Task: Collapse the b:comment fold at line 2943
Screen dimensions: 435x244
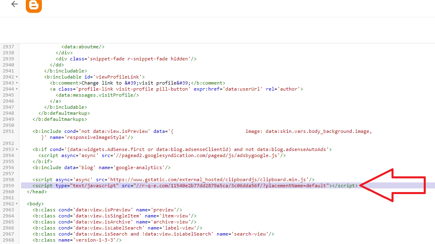Action: click(x=17, y=83)
